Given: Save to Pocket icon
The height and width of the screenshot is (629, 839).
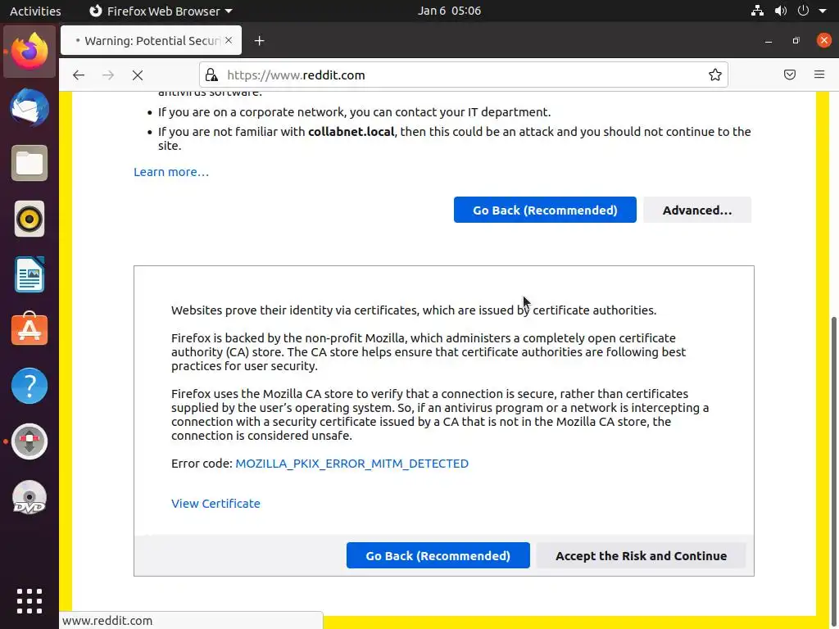Looking at the screenshot, I should pyautogui.click(x=789, y=75).
